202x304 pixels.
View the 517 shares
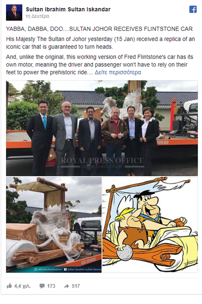click(x=76, y=286)
